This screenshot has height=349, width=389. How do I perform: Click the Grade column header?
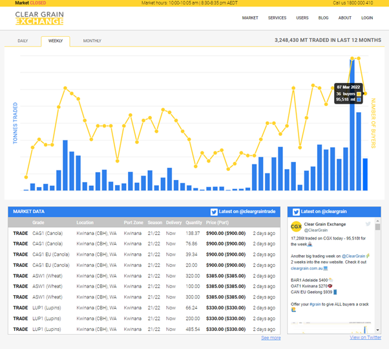pos(38,223)
